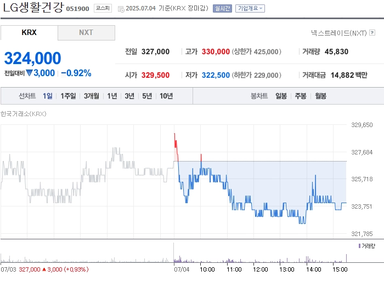Screen dimensions: 384x282
Task: Click the upper limit text 상한가 425,000
Action: click(256, 51)
